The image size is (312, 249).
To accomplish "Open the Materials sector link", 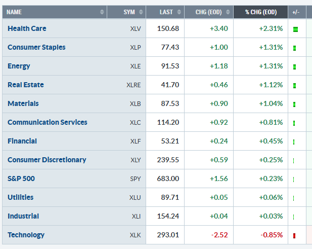I will (23, 103).
